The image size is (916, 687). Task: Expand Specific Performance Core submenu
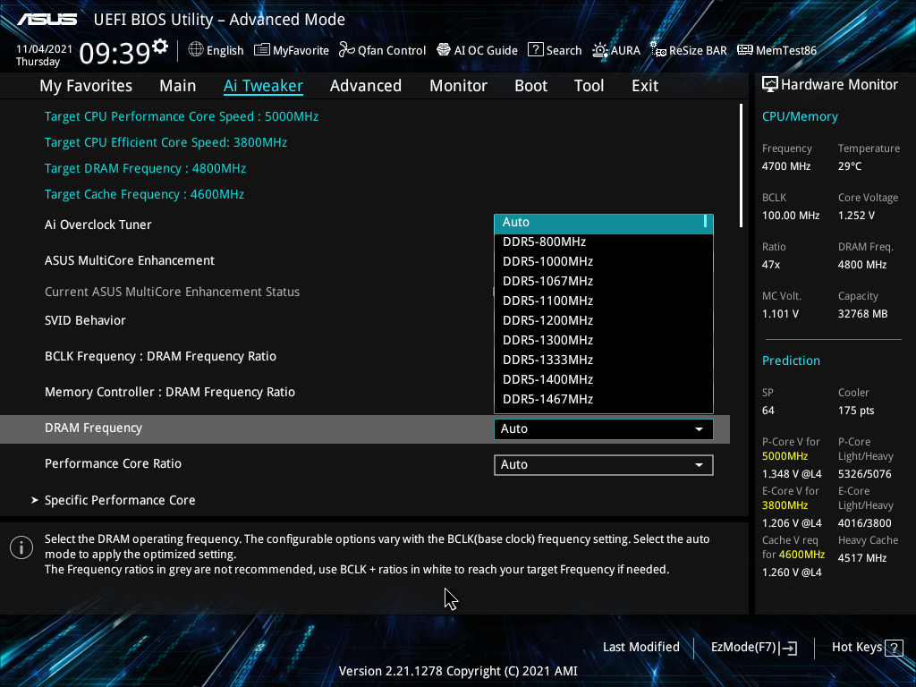point(120,501)
